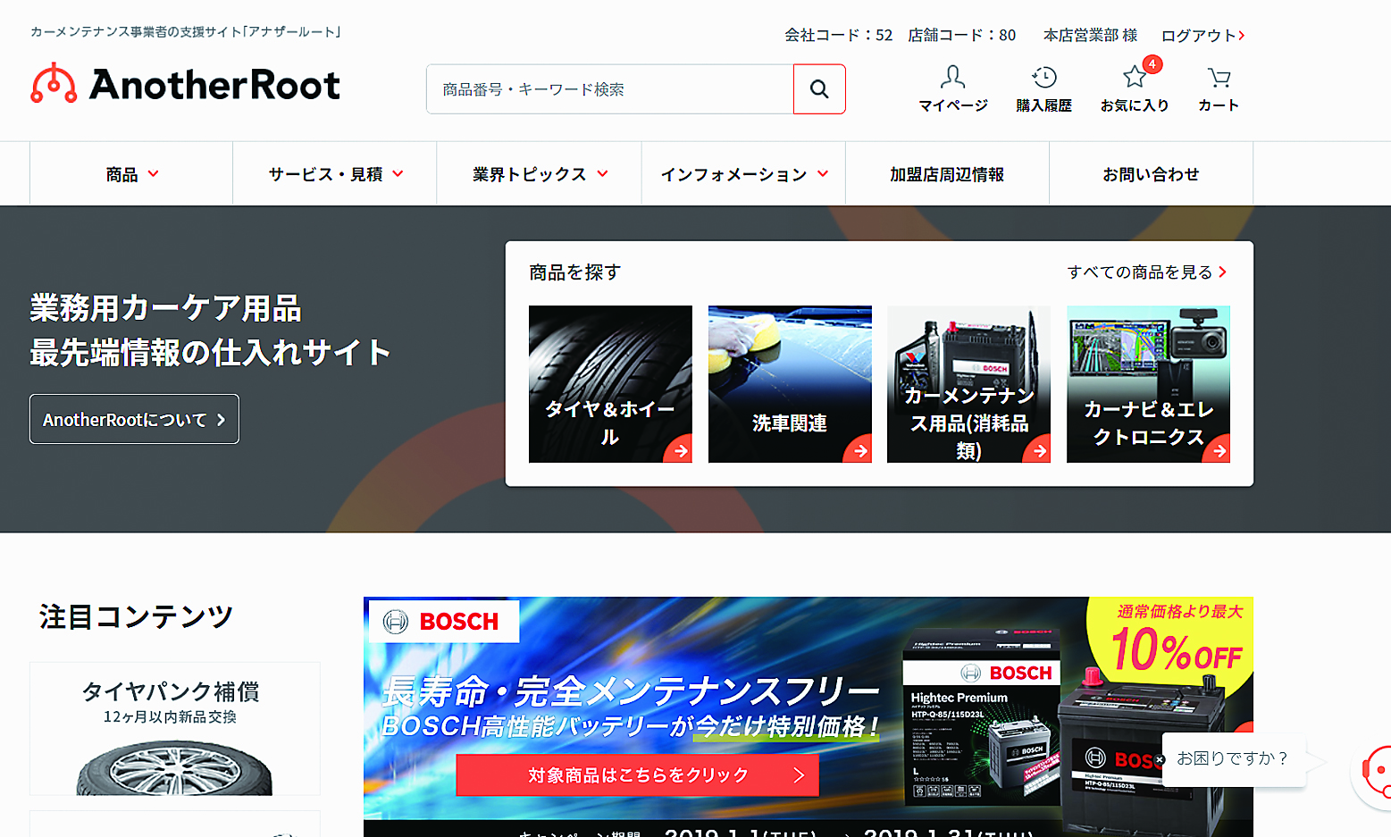Open カート shopping cart icon
The image size is (1391, 837).
coord(1219,78)
